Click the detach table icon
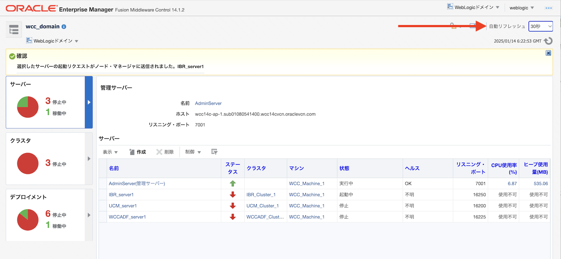 214,152
